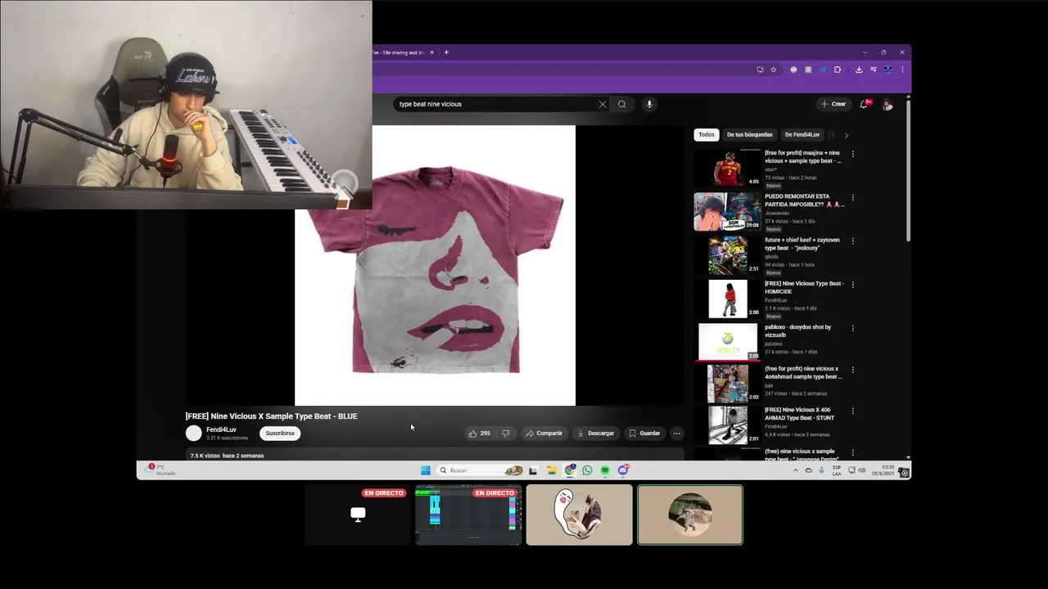Select the DAW EN DIRECTO stream tile
Viewport: 1048px width, 589px height.
(468, 515)
